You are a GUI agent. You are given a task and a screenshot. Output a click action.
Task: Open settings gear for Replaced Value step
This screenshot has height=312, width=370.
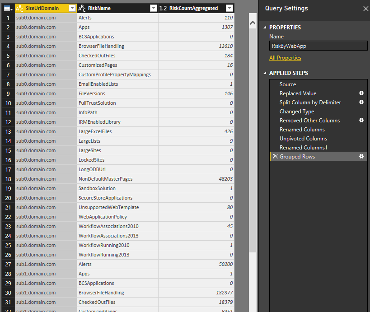(x=361, y=93)
